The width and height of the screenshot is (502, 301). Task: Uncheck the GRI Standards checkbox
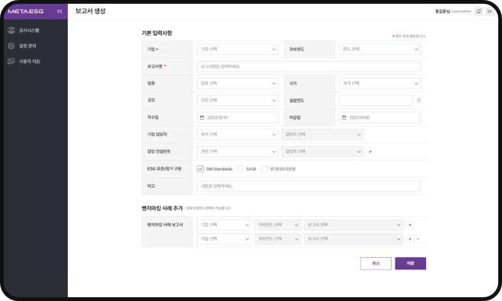(200, 169)
